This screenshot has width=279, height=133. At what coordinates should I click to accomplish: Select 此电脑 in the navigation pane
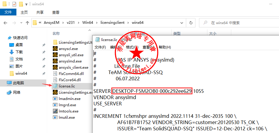(x=16, y=83)
